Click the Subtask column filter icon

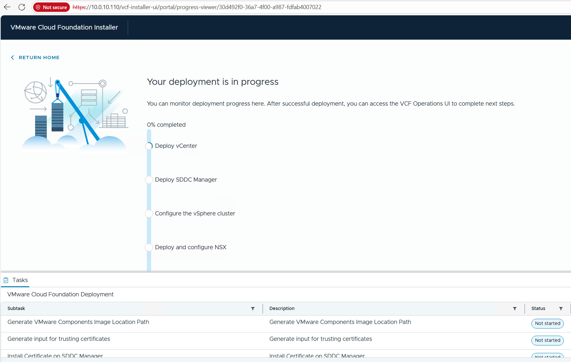tap(253, 309)
